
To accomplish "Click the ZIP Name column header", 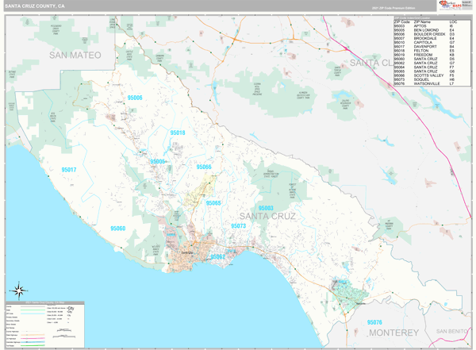I will tap(423, 21).
